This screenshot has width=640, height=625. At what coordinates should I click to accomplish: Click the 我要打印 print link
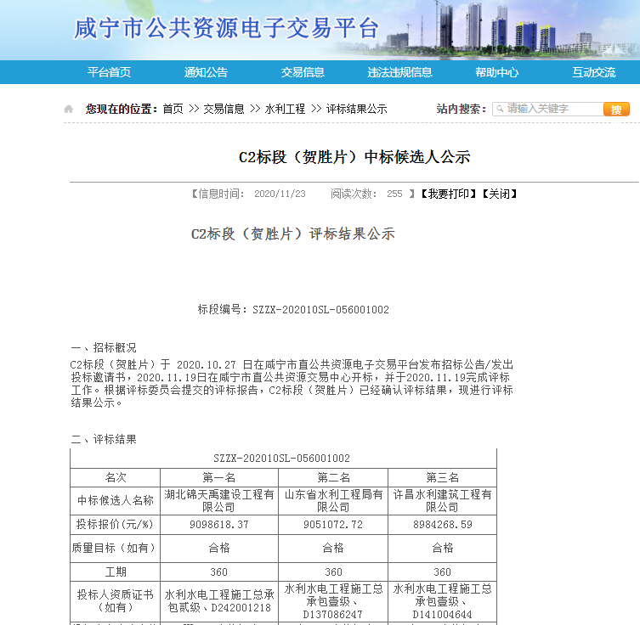coord(449,194)
